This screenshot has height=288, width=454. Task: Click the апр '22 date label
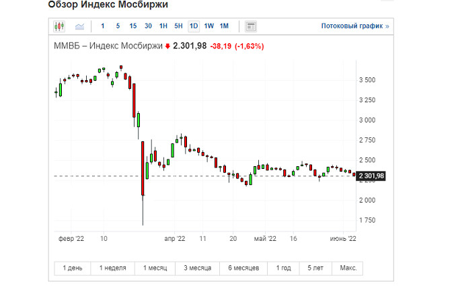point(175,239)
